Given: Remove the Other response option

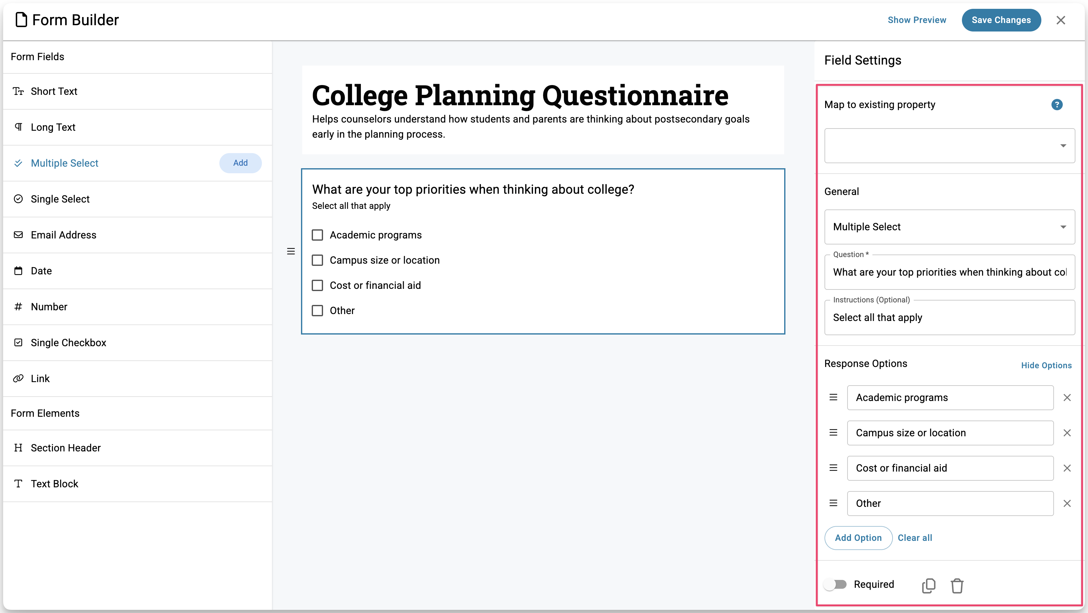Looking at the screenshot, I should coord(1067,503).
